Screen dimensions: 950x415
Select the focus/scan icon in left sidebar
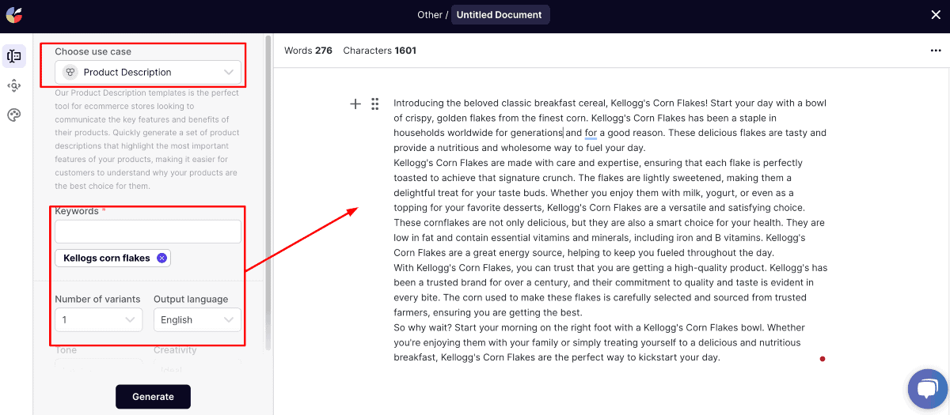click(13, 85)
